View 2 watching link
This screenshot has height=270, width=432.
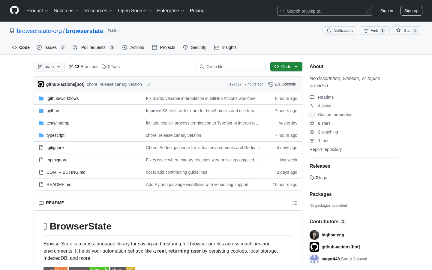[324, 132]
